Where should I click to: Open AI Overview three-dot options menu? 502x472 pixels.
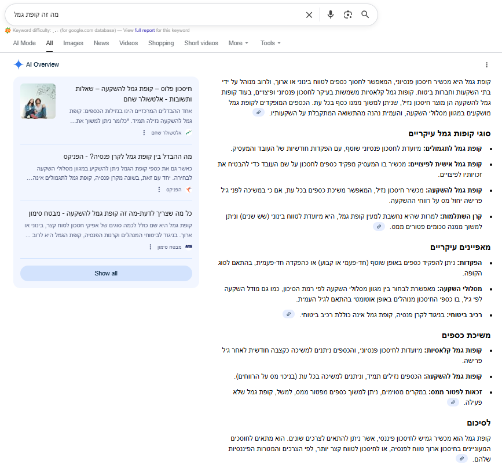(486, 65)
